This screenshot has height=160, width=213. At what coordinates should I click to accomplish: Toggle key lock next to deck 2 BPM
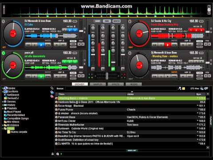(201, 21)
